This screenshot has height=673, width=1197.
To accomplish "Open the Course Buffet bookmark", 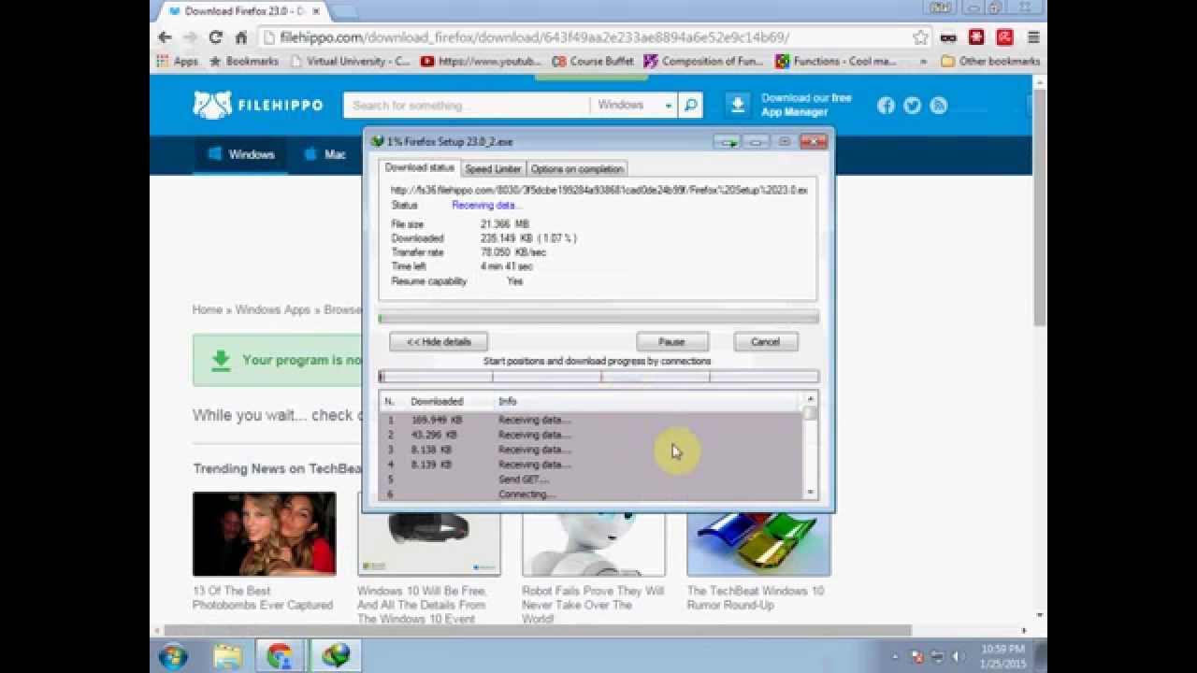I will tap(593, 61).
